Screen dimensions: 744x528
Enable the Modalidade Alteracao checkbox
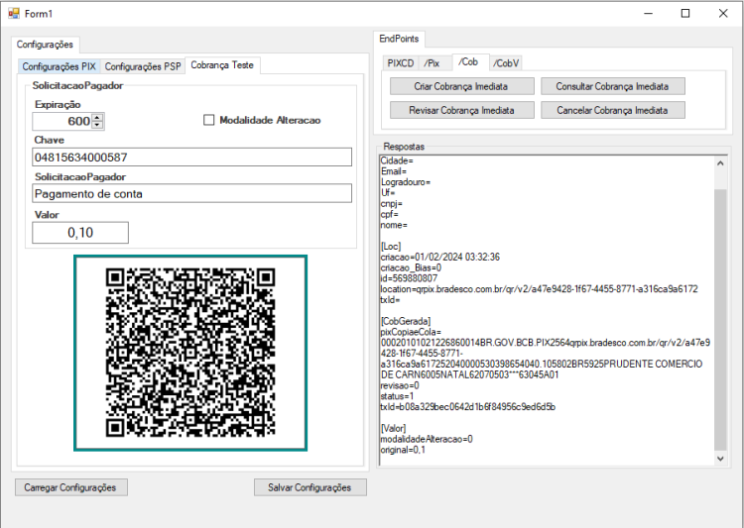click(208, 120)
